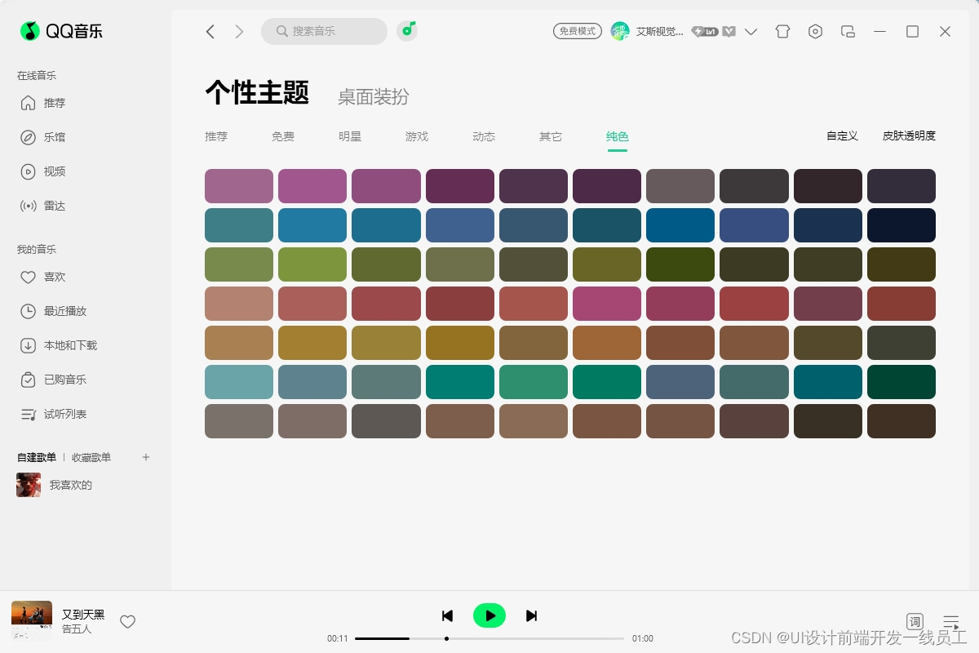
Task: Open the play queue list icon
Action: click(x=950, y=622)
